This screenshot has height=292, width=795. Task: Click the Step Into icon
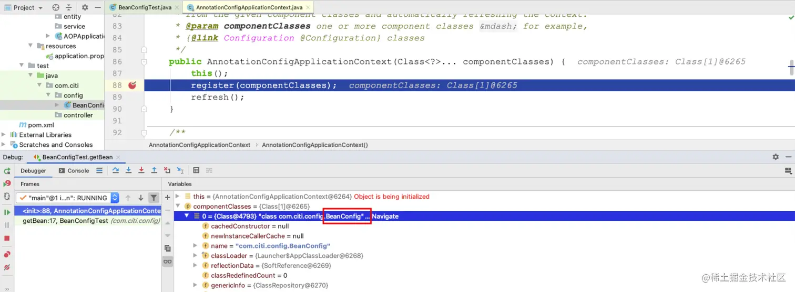[129, 170]
